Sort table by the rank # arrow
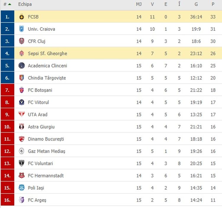Viewport: 222px width, 208px height. tap(10, 4)
